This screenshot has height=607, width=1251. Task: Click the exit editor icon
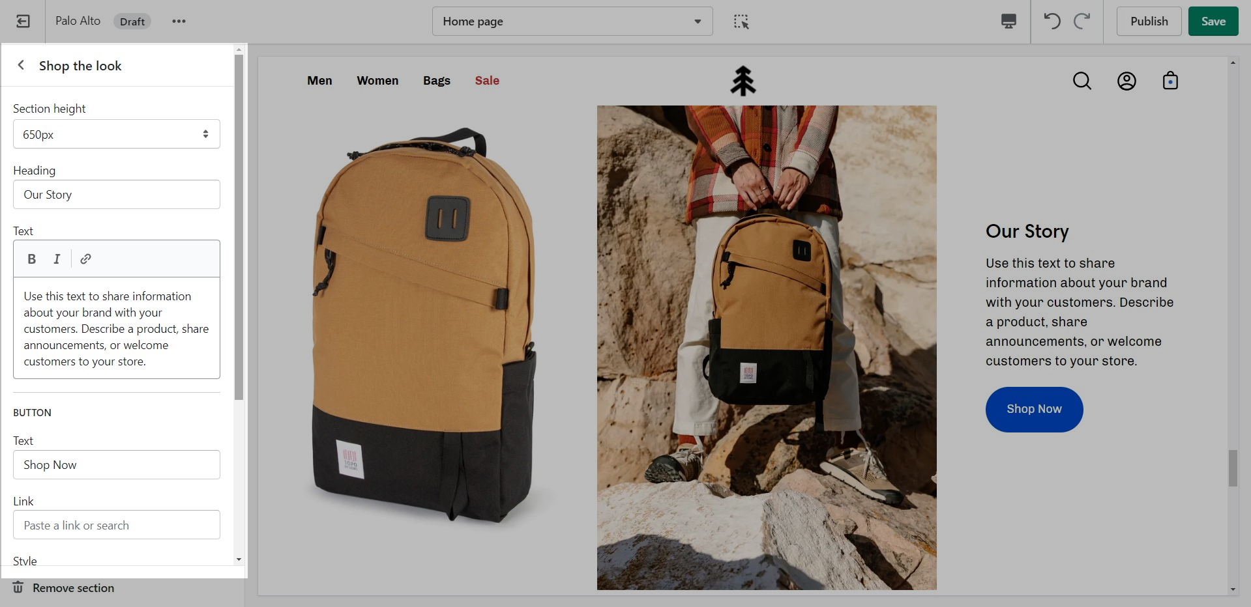pos(23,21)
